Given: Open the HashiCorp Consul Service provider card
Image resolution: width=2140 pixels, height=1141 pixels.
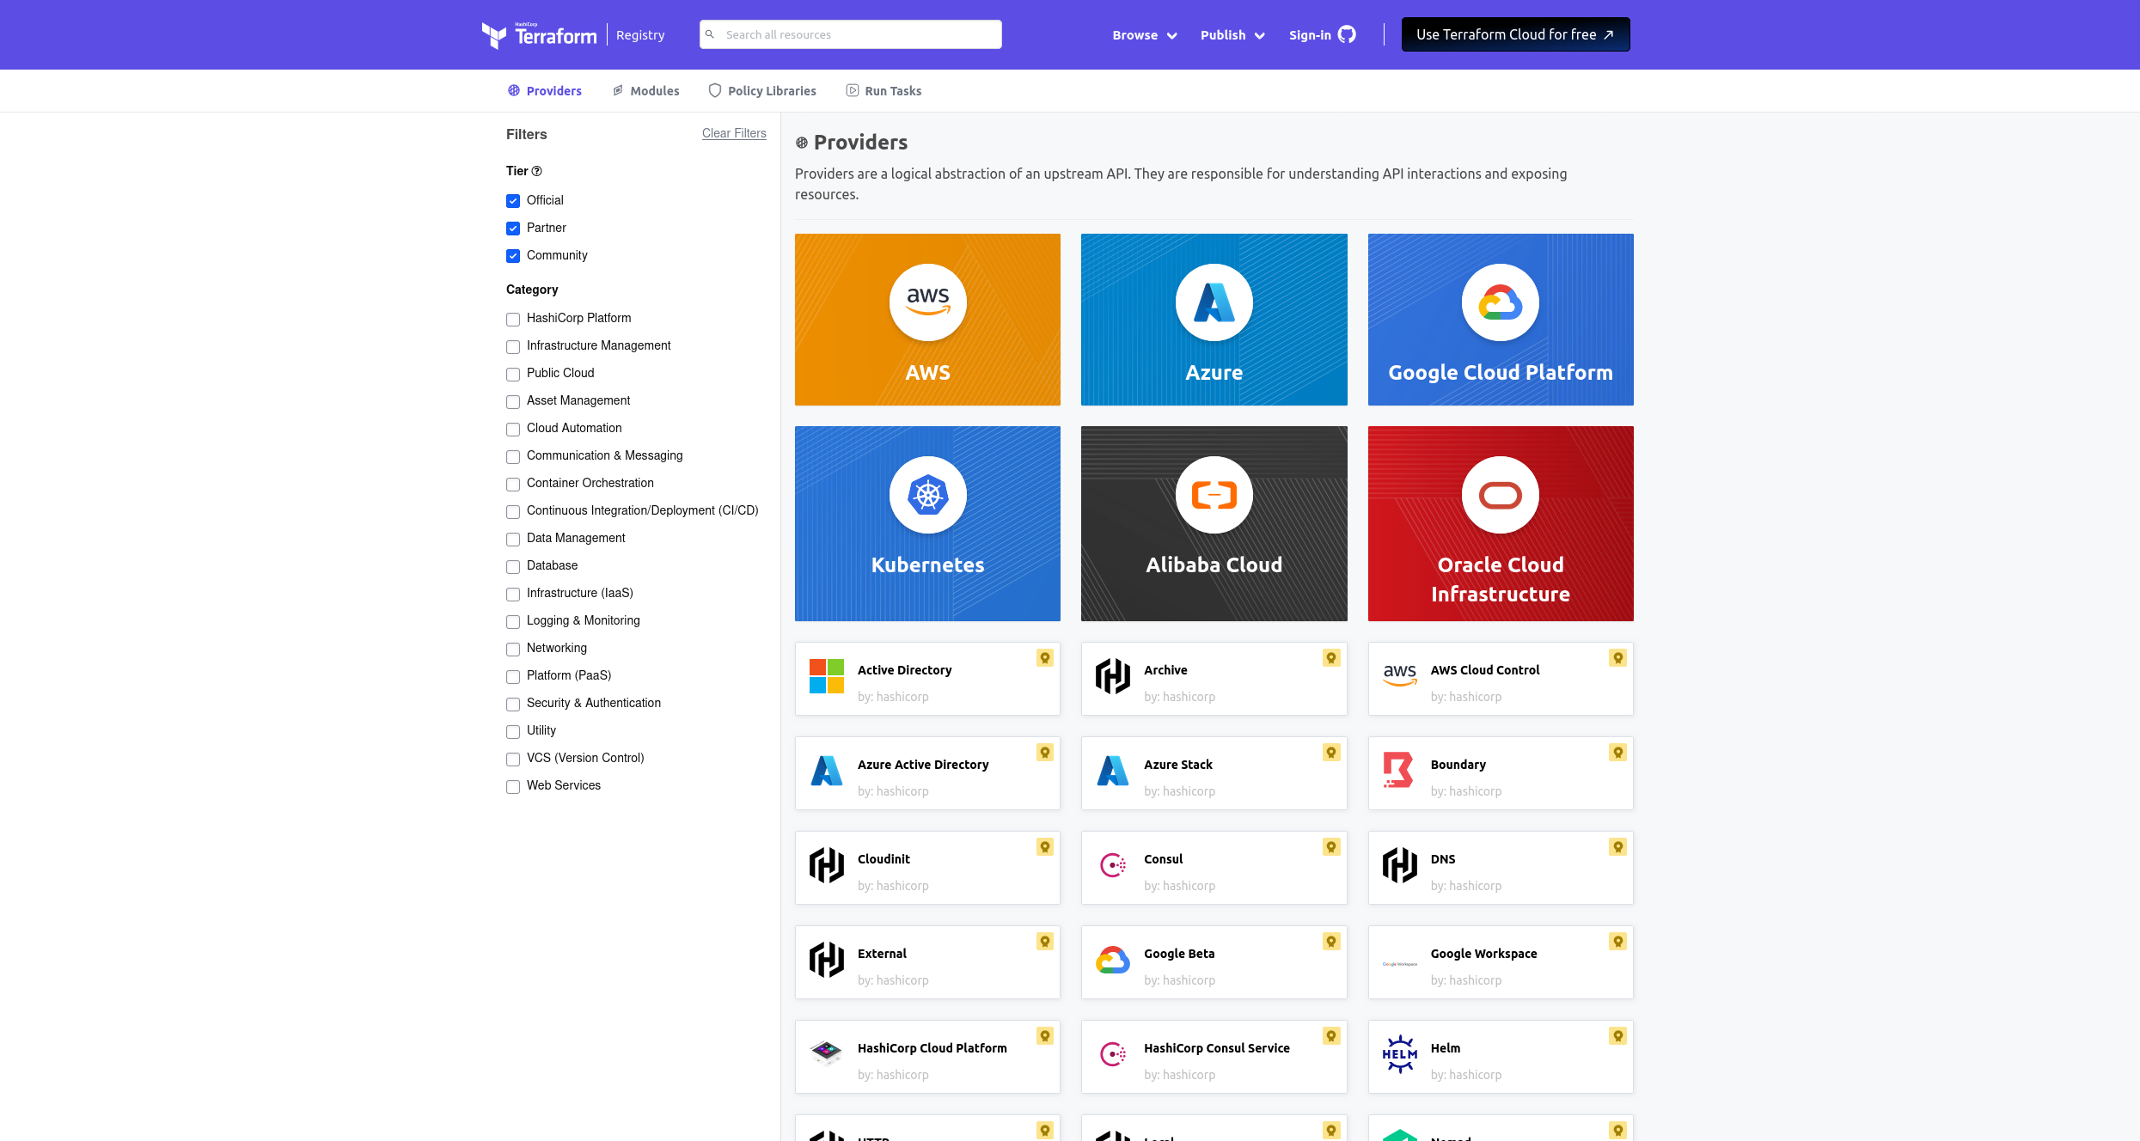Looking at the screenshot, I should point(1214,1057).
